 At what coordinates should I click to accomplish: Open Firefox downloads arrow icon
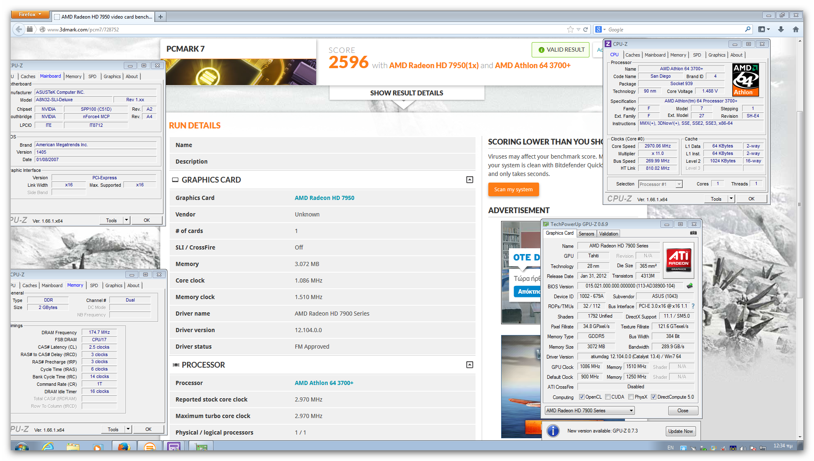[781, 29]
